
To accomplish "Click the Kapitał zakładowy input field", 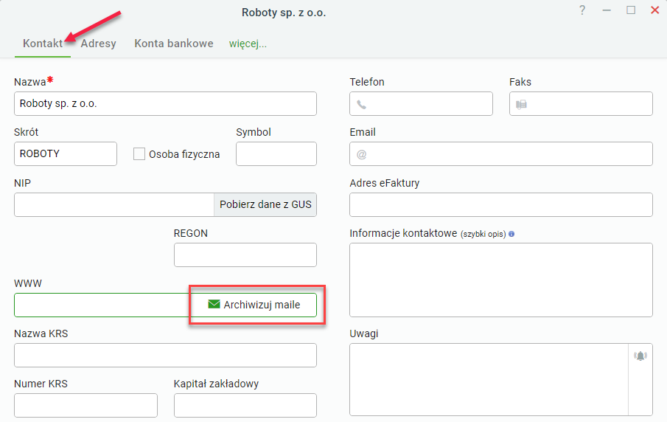I will point(245,405).
